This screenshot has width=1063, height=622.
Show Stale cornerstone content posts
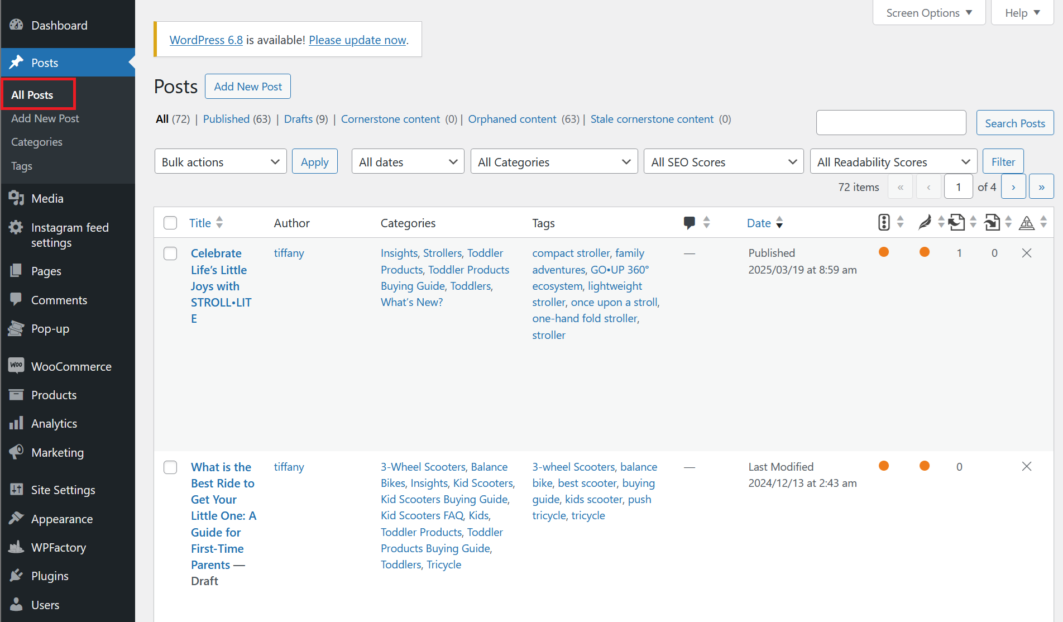(652, 119)
